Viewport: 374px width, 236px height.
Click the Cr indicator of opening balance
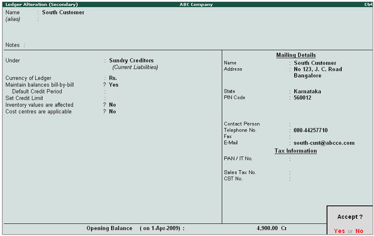pyautogui.click(x=284, y=228)
